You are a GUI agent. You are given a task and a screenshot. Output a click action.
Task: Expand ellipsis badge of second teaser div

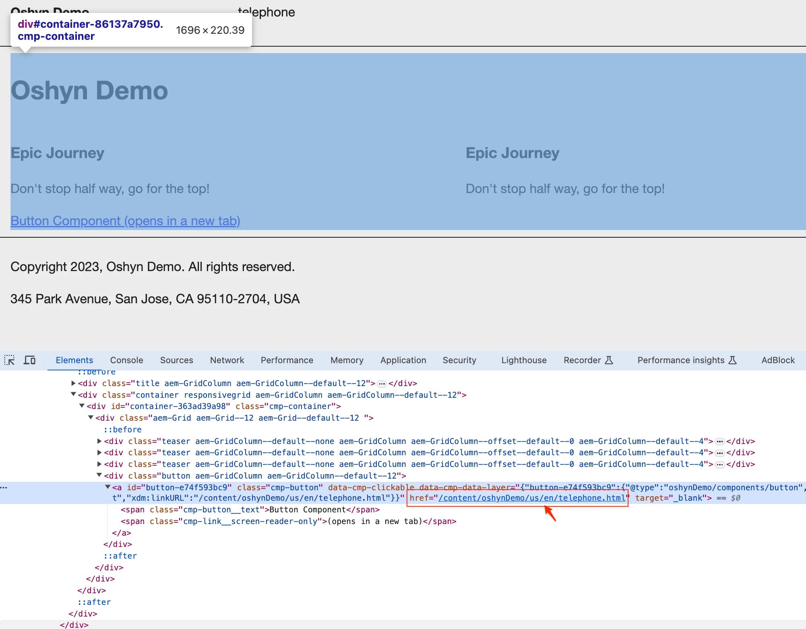719,453
